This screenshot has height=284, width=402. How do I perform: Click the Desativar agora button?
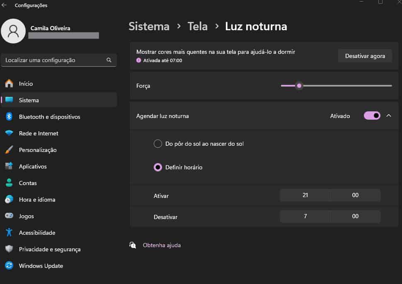(x=365, y=56)
